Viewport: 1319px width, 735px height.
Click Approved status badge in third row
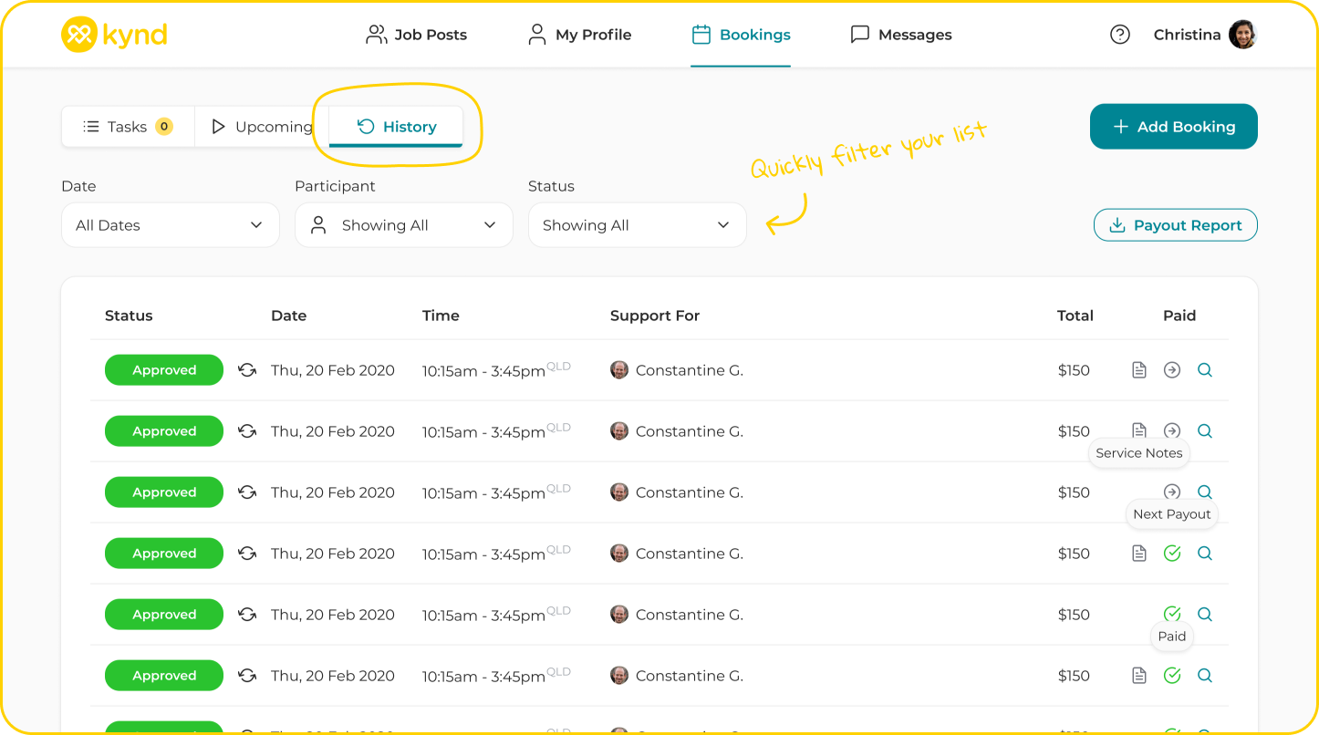[x=164, y=492]
